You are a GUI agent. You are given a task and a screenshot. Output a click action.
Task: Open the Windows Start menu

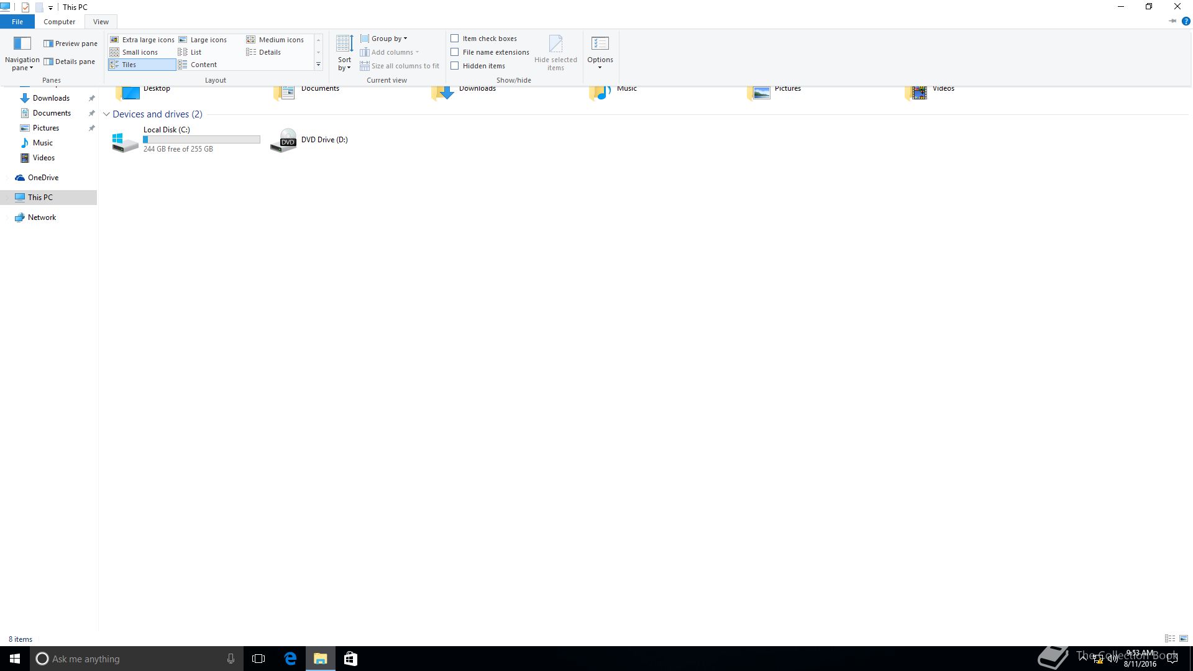pos(15,659)
